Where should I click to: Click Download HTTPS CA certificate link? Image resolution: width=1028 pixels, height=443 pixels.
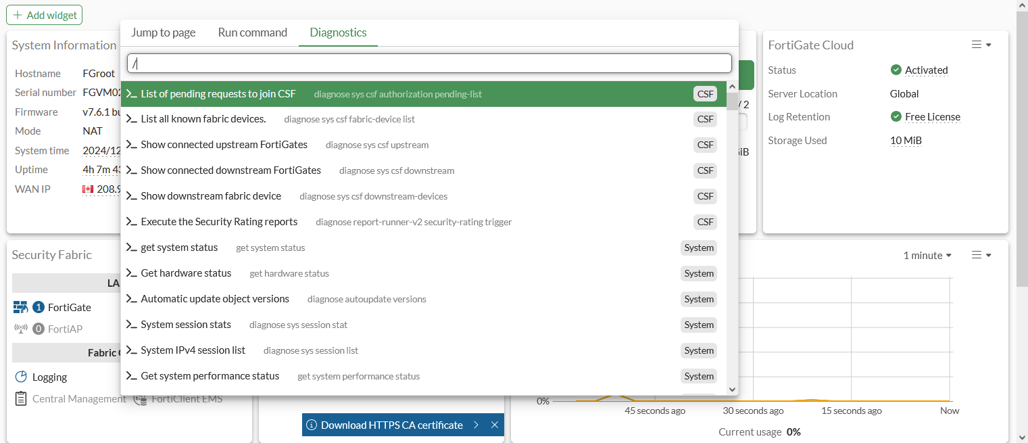click(392, 425)
